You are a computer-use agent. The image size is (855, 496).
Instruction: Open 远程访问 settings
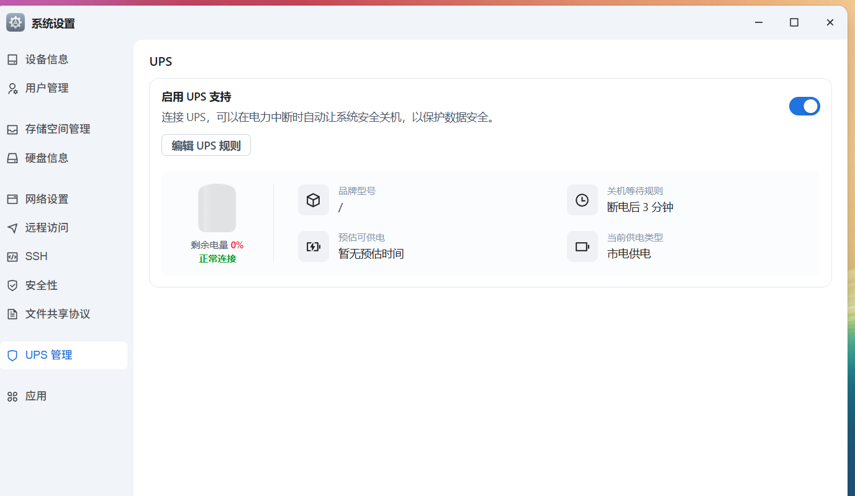63,228
